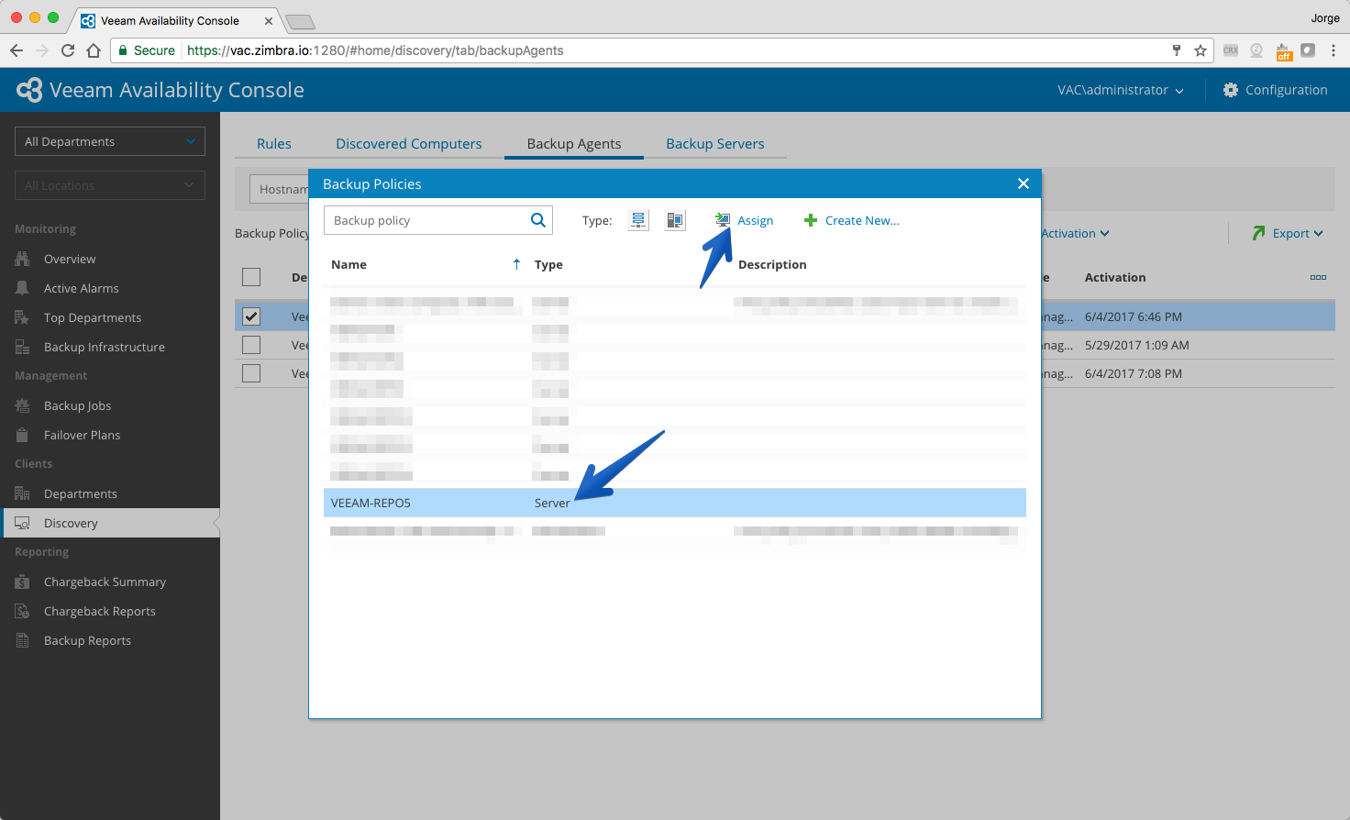Open Failover Plans in the sidebar
Image resolution: width=1350 pixels, height=820 pixels.
(83, 435)
